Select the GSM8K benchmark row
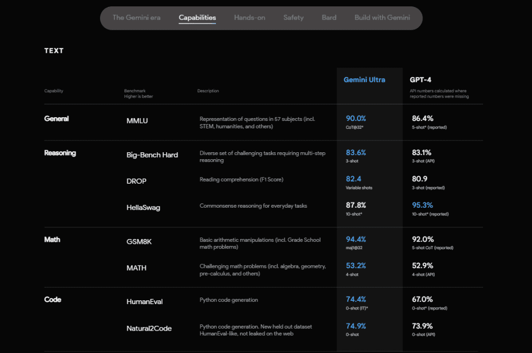 point(139,241)
